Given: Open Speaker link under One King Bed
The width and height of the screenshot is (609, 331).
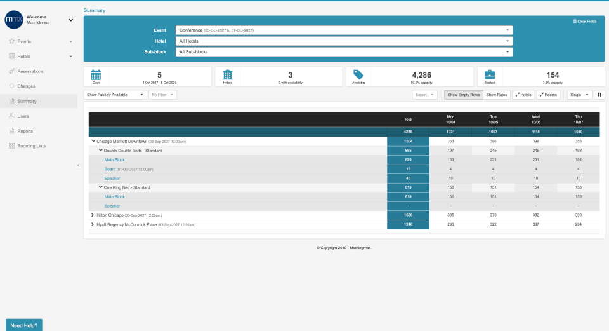Looking at the screenshot, I should click(x=112, y=206).
